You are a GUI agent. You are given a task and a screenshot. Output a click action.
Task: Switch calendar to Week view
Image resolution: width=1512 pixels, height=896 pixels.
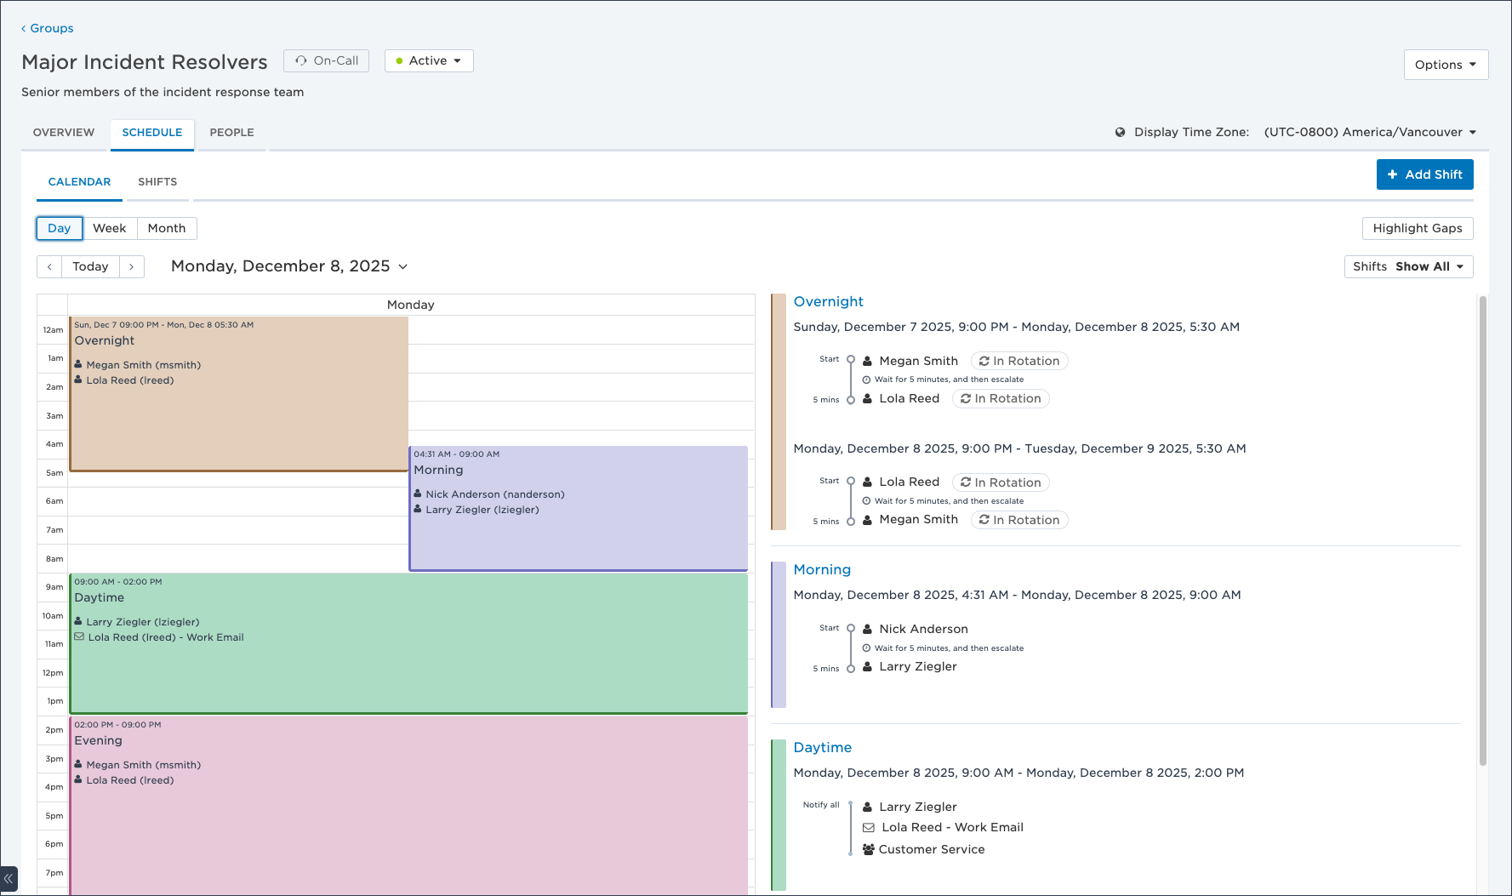pyautogui.click(x=109, y=228)
